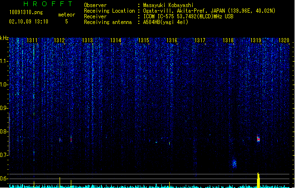Viewport: 295px width, 188px height.
Task: Click time marker 1312
Action: 59,40
